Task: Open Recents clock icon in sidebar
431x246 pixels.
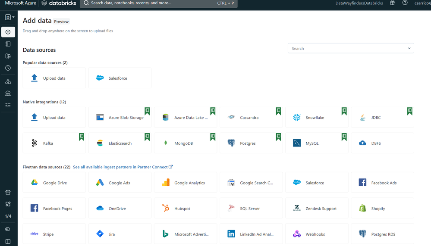Action: (x=8, y=68)
